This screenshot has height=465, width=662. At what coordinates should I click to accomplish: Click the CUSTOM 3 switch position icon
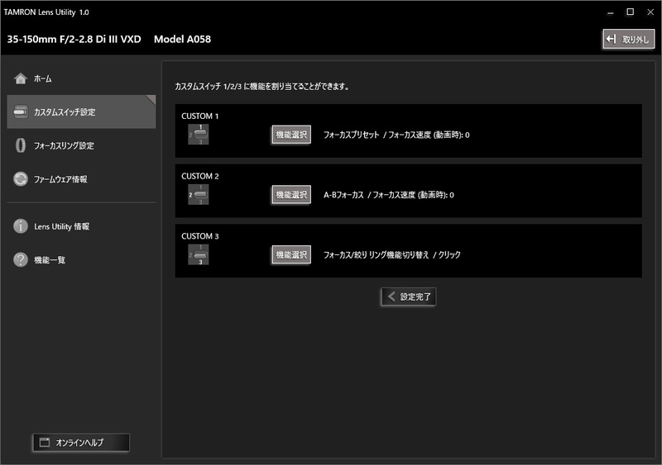coord(199,254)
